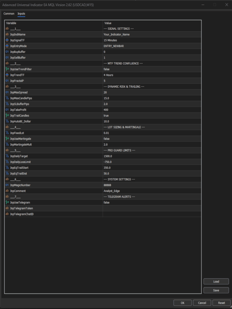Click the enum icon beside InpSignalTF

(x=7, y=40)
